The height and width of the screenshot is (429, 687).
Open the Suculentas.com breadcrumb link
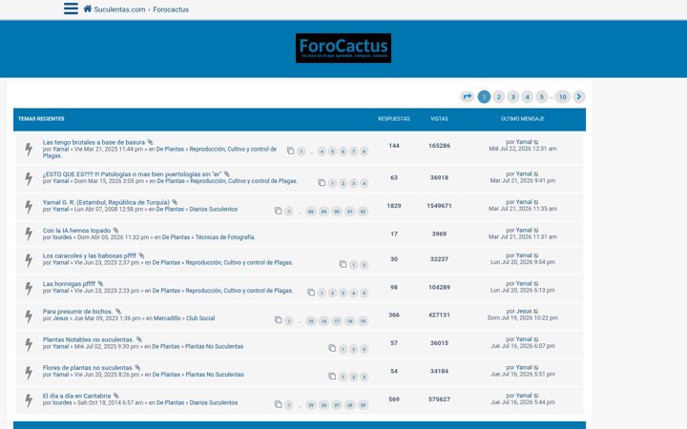click(119, 10)
